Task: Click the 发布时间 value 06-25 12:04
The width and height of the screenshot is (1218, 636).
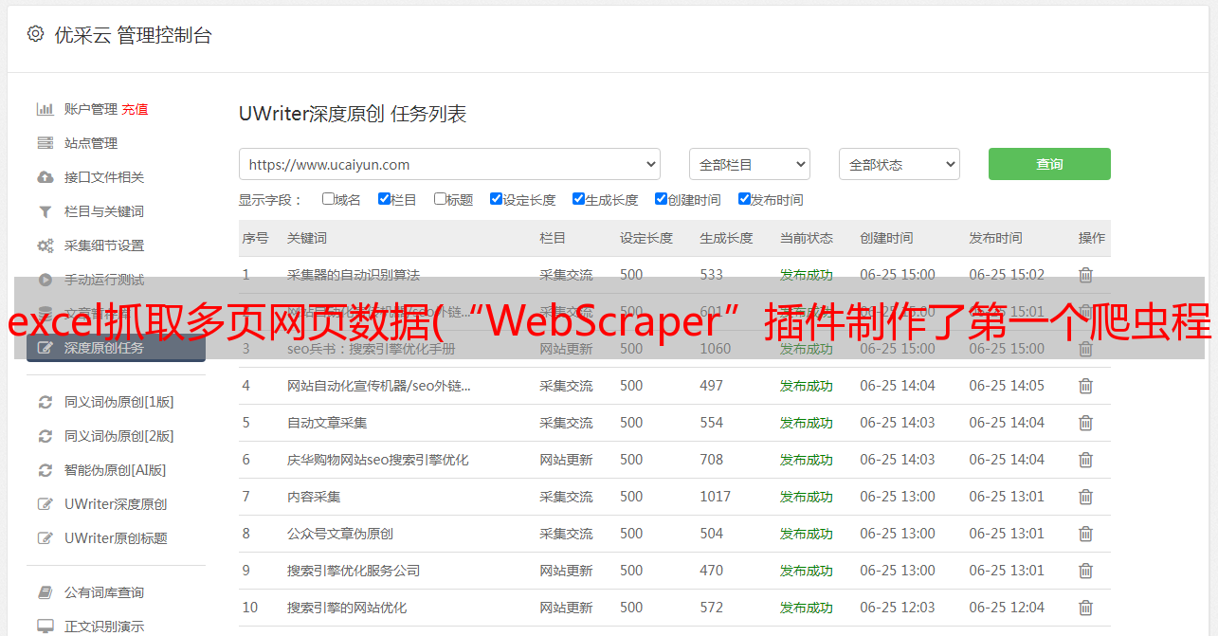Action: pos(1007,608)
